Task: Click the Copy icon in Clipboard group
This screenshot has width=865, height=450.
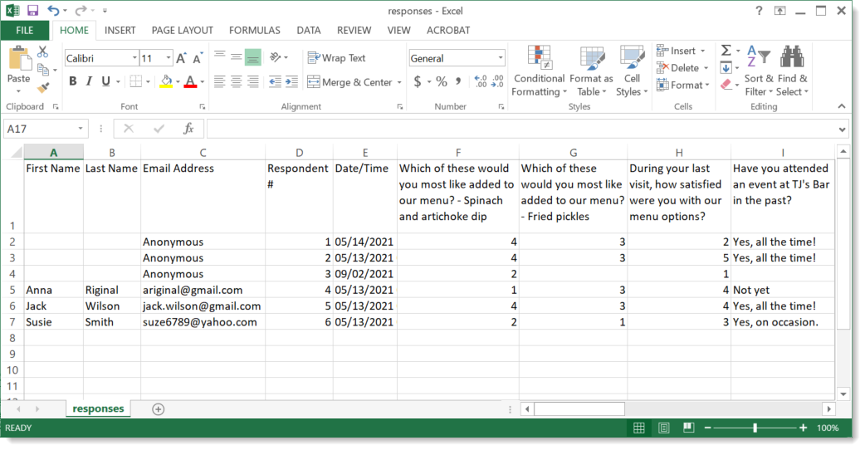Action: [43, 70]
